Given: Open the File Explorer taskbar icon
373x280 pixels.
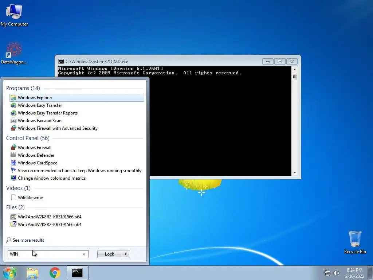Looking at the screenshot, I should [32, 273].
